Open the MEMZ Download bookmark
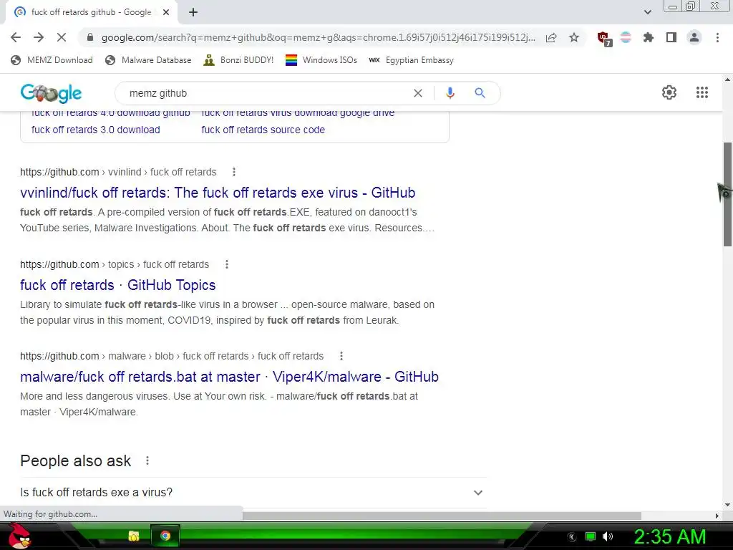The width and height of the screenshot is (733, 550). 52,60
